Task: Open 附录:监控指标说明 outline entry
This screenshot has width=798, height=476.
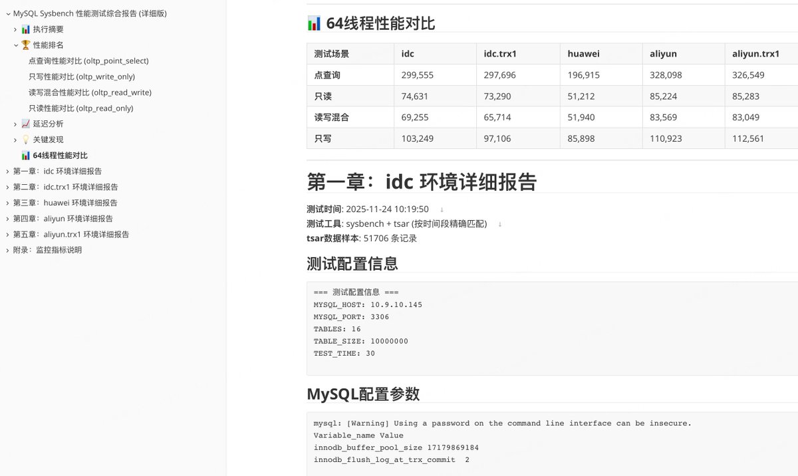Action: coord(48,250)
